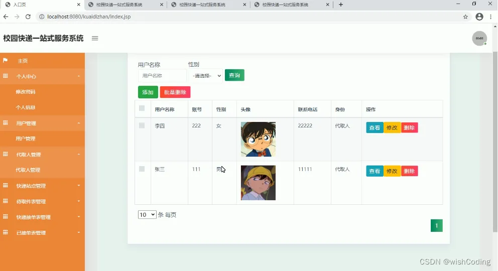The image size is (498, 271).
Task: Tick the select-all checkbox in table header
Action: [x=142, y=108]
